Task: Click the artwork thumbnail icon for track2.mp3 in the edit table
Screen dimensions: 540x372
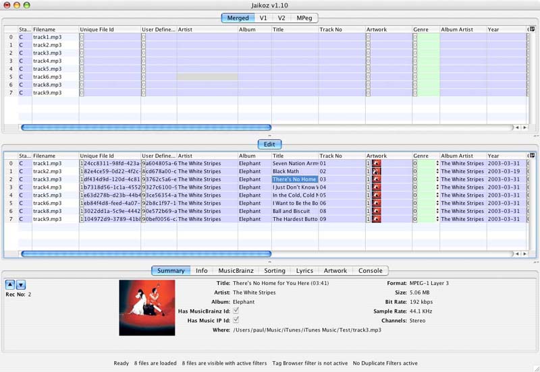Action: (376, 171)
